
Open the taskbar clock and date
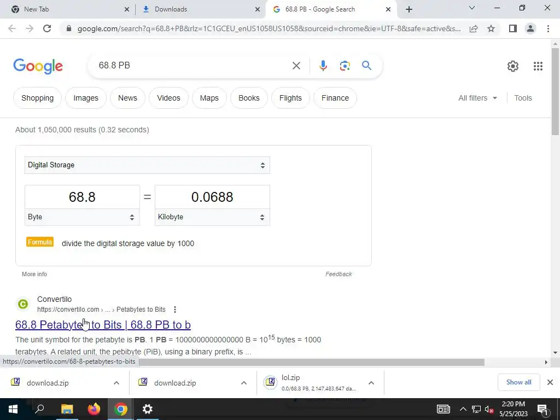(513, 409)
